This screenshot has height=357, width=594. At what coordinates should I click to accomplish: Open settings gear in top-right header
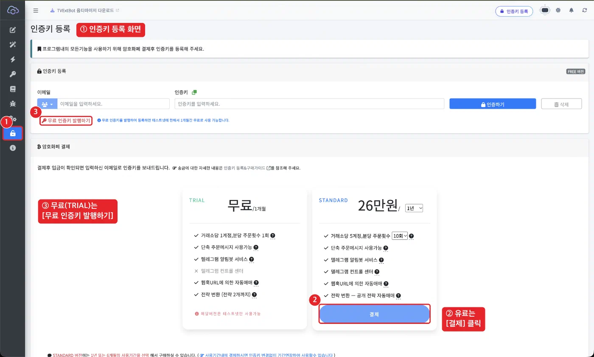click(x=558, y=10)
